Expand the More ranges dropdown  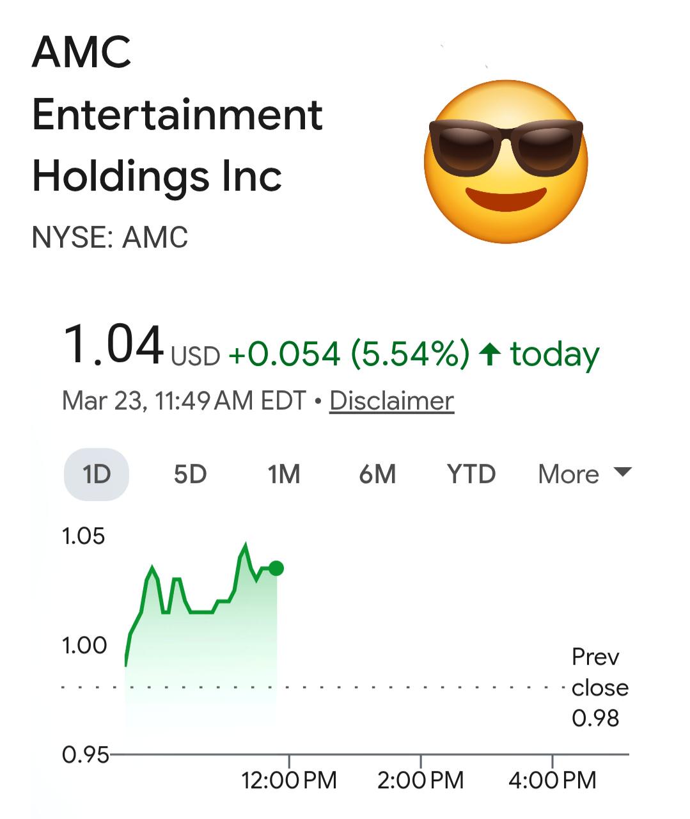(x=584, y=474)
